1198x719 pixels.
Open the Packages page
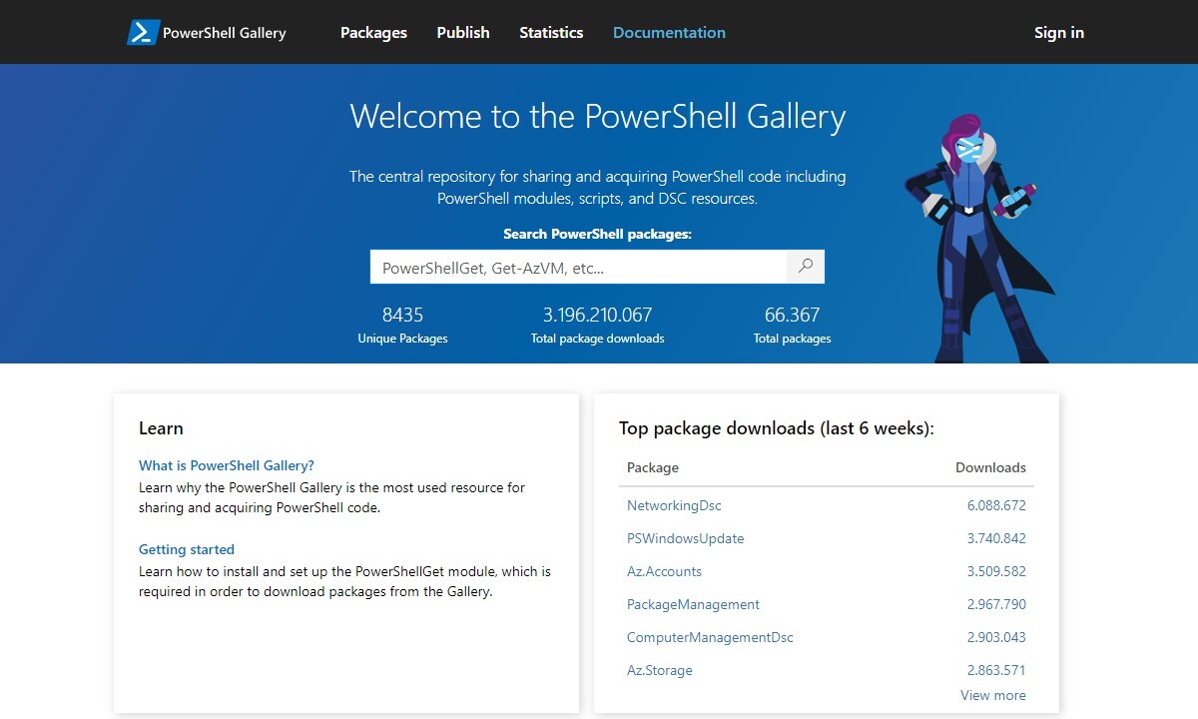click(373, 32)
